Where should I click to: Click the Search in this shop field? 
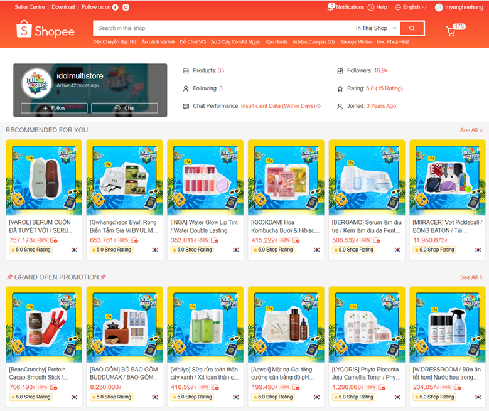[222, 28]
